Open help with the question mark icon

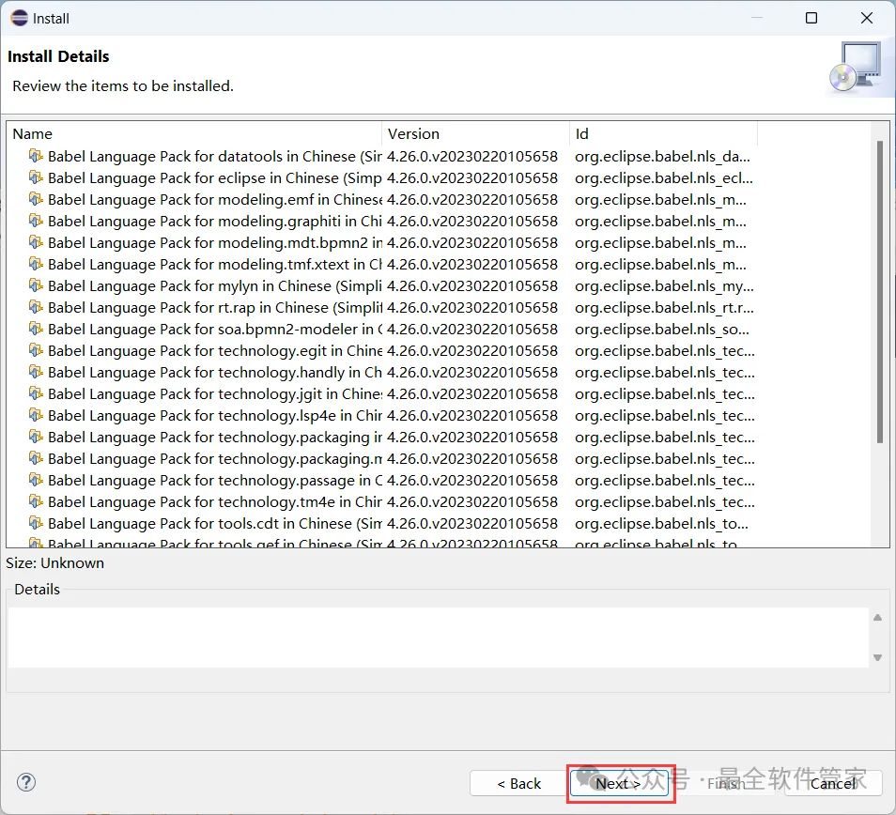(26, 782)
